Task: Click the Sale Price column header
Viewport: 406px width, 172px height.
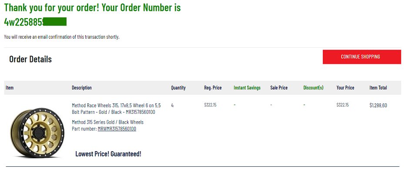Action: [x=279, y=88]
